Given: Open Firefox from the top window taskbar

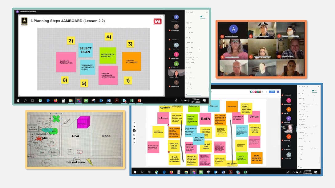Looking at the screenshot, I should (x=55, y=101).
